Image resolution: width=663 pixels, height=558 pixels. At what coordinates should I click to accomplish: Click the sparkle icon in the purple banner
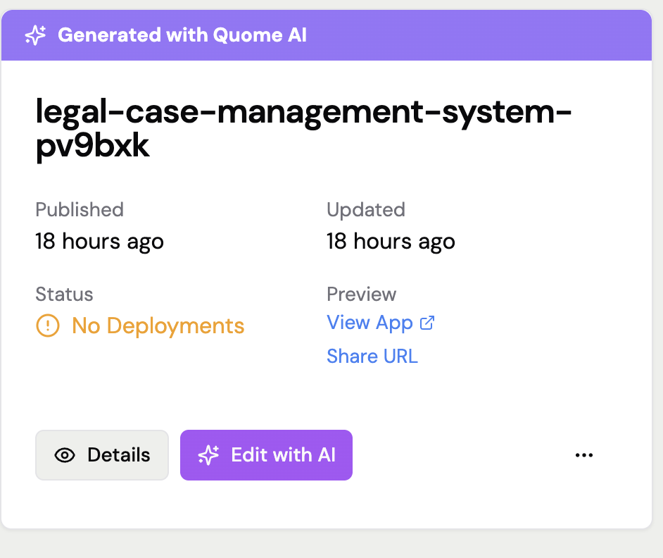click(x=35, y=35)
